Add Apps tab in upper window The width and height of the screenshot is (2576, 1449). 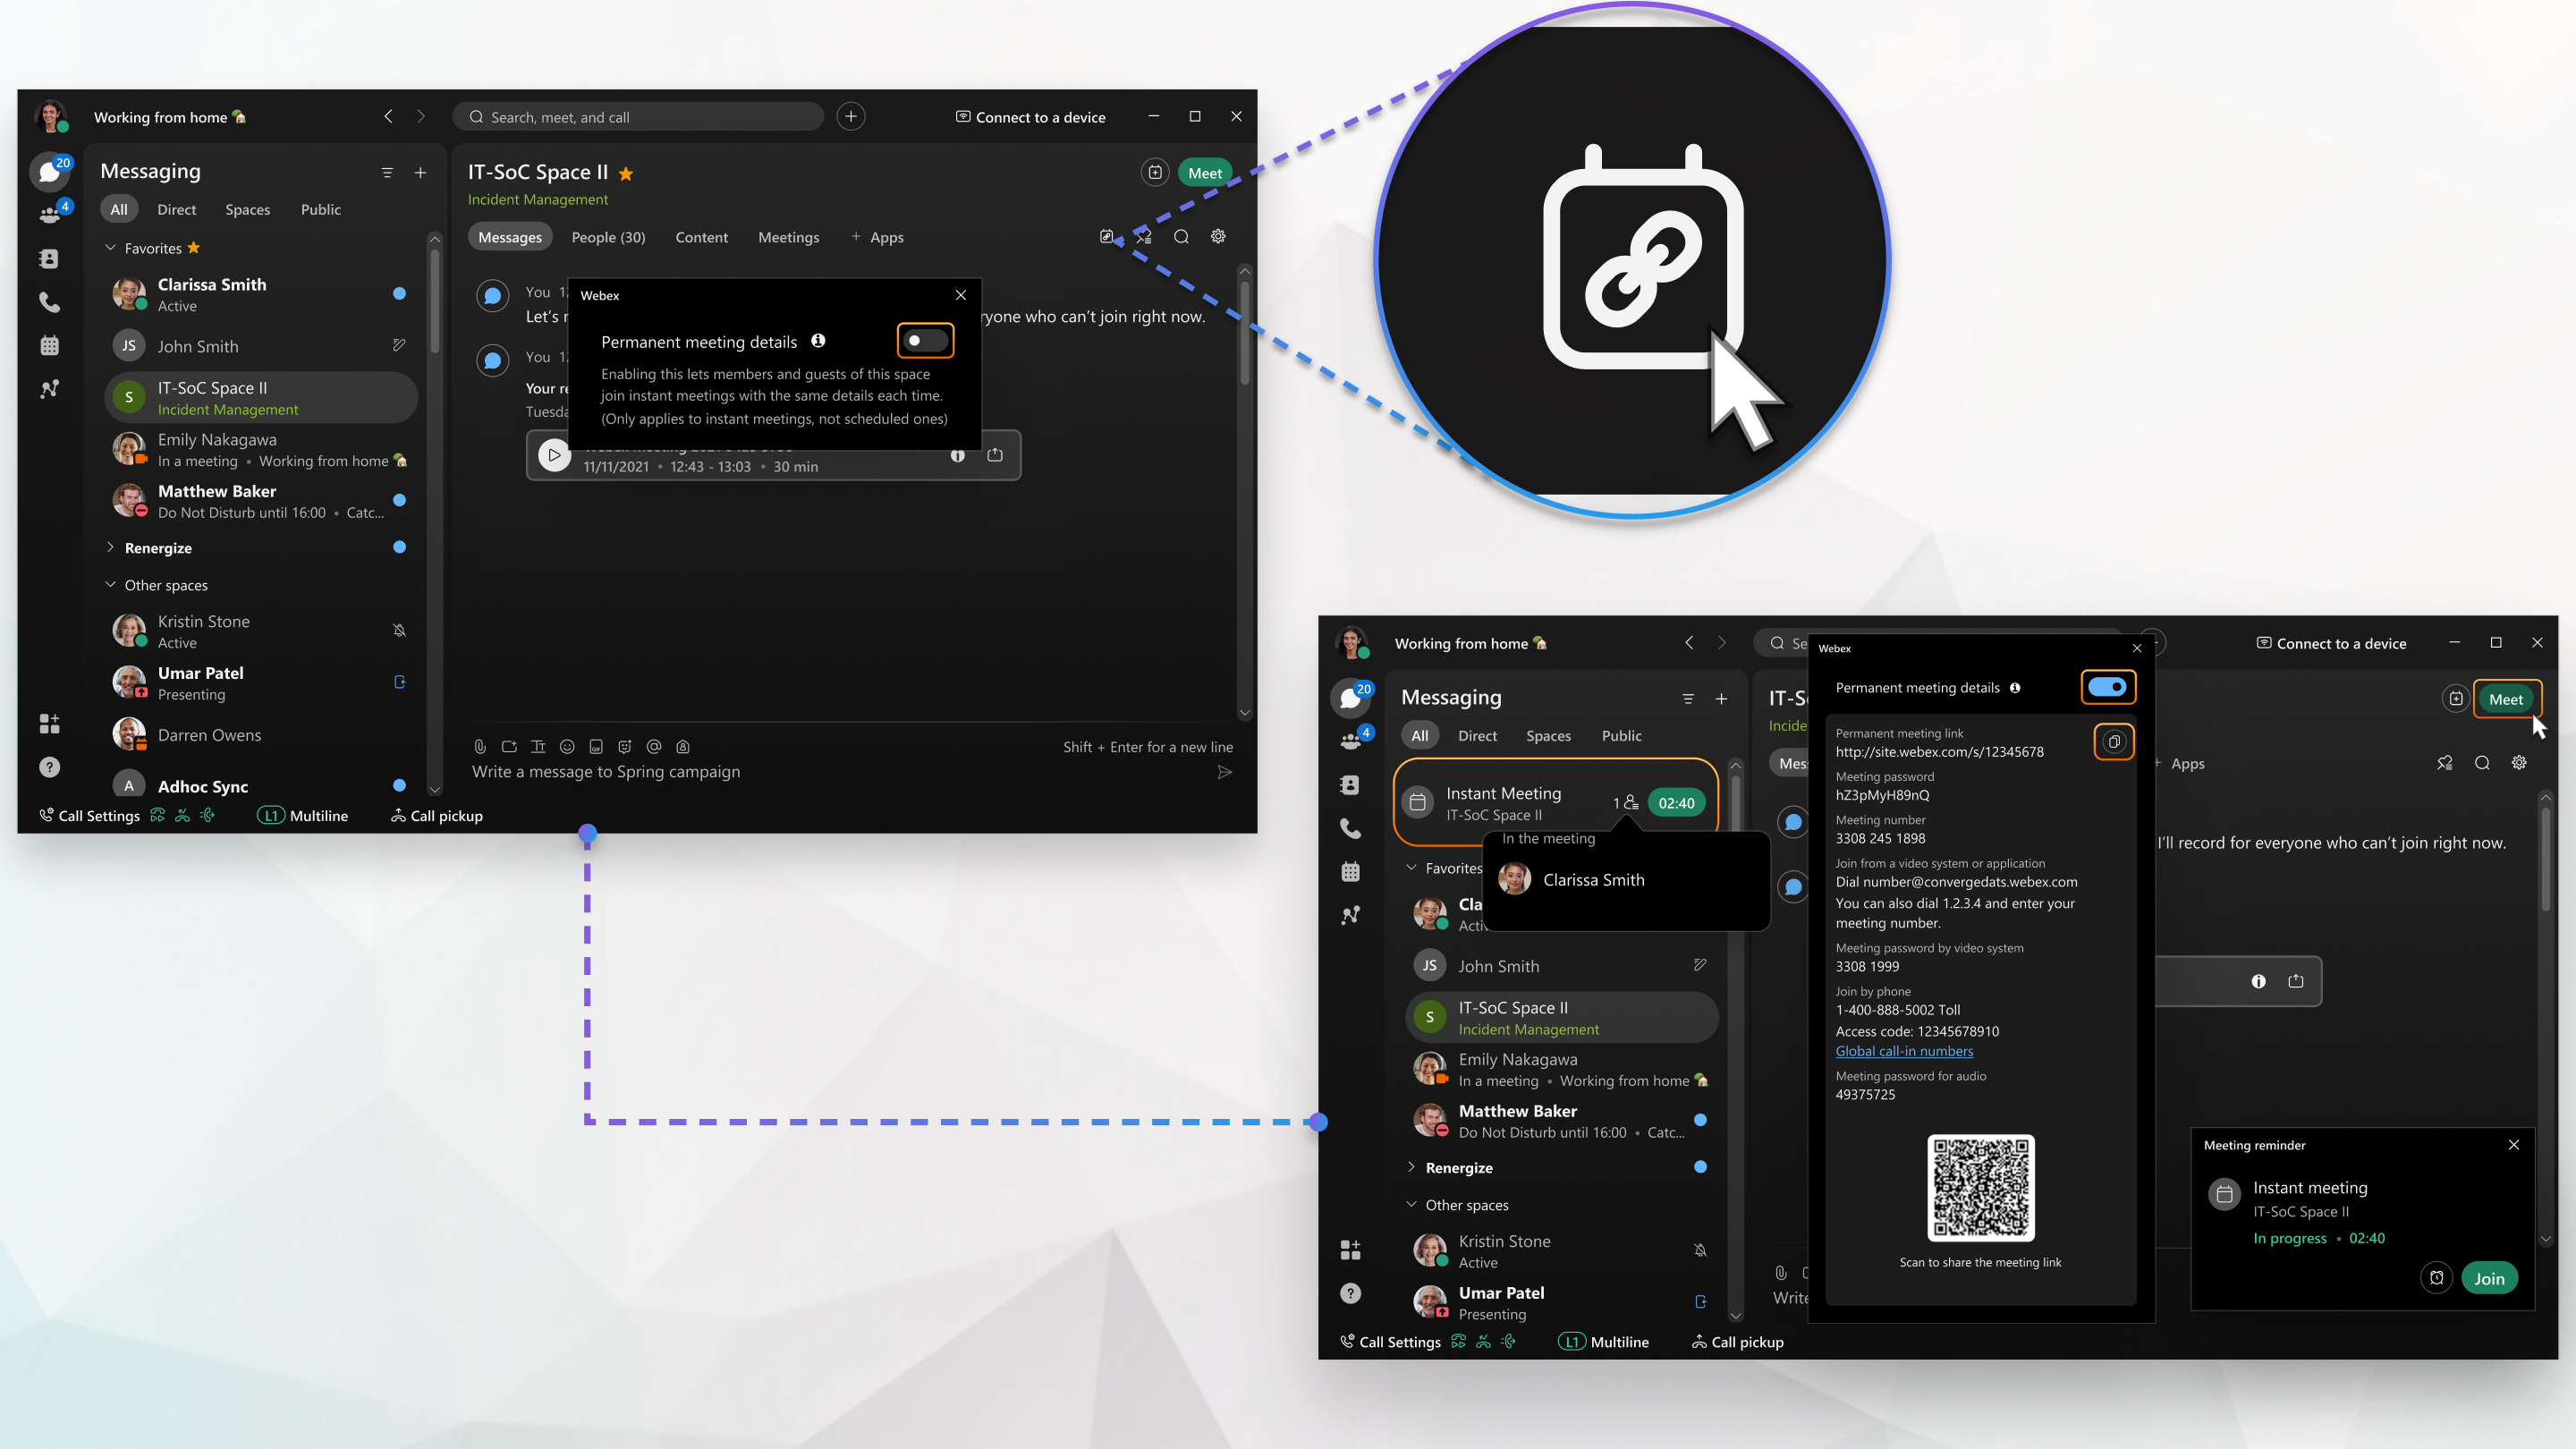(x=877, y=237)
